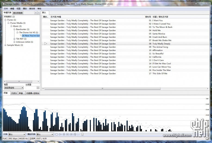212x143 pixels.
Task: Select track 04 Hold Me
Action: click(x=125, y=30)
